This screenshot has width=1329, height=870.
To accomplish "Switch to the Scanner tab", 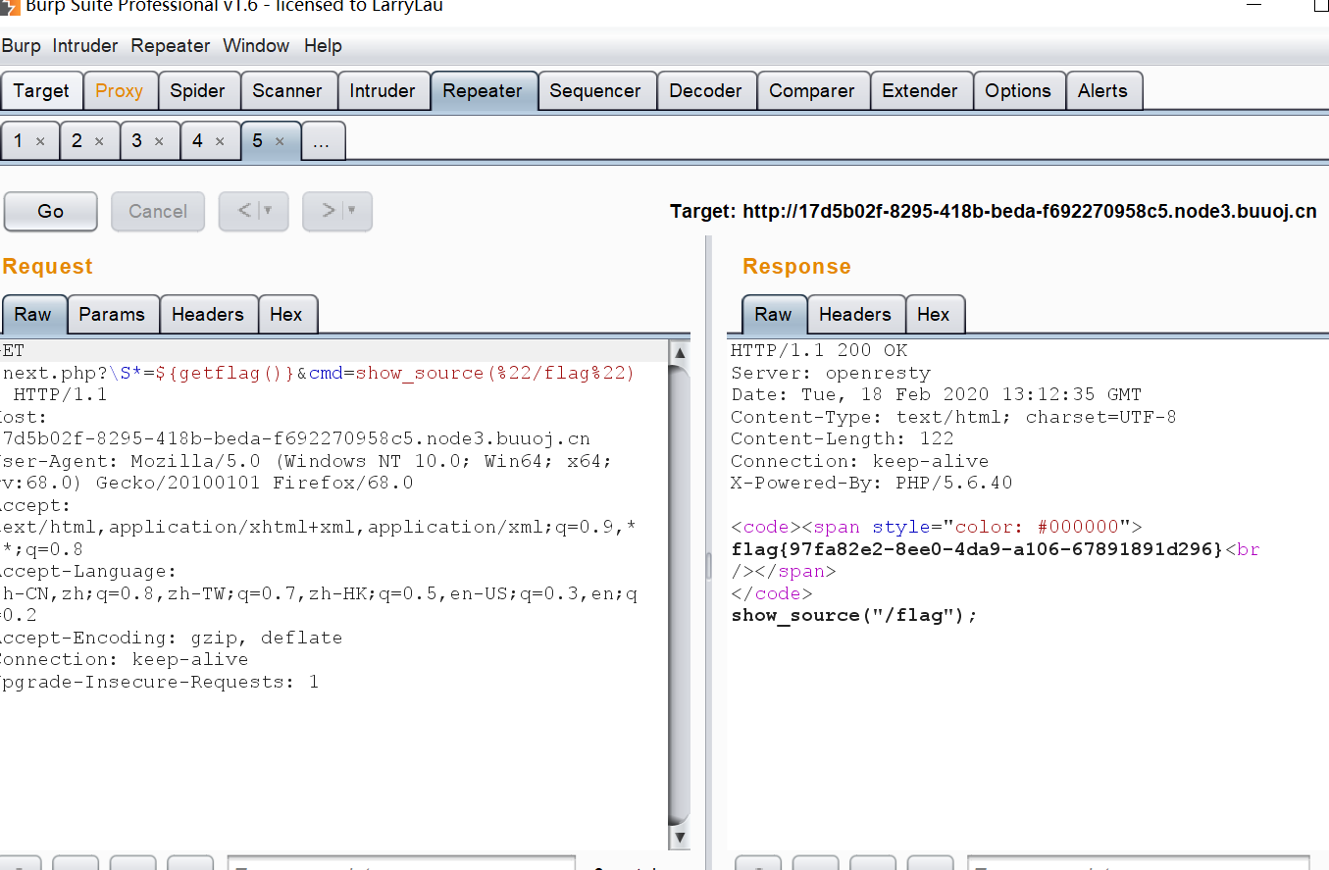I will (x=287, y=91).
